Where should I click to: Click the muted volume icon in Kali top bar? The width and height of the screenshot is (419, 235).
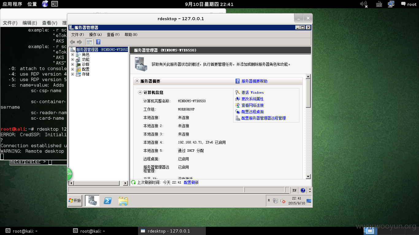click(363, 4)
